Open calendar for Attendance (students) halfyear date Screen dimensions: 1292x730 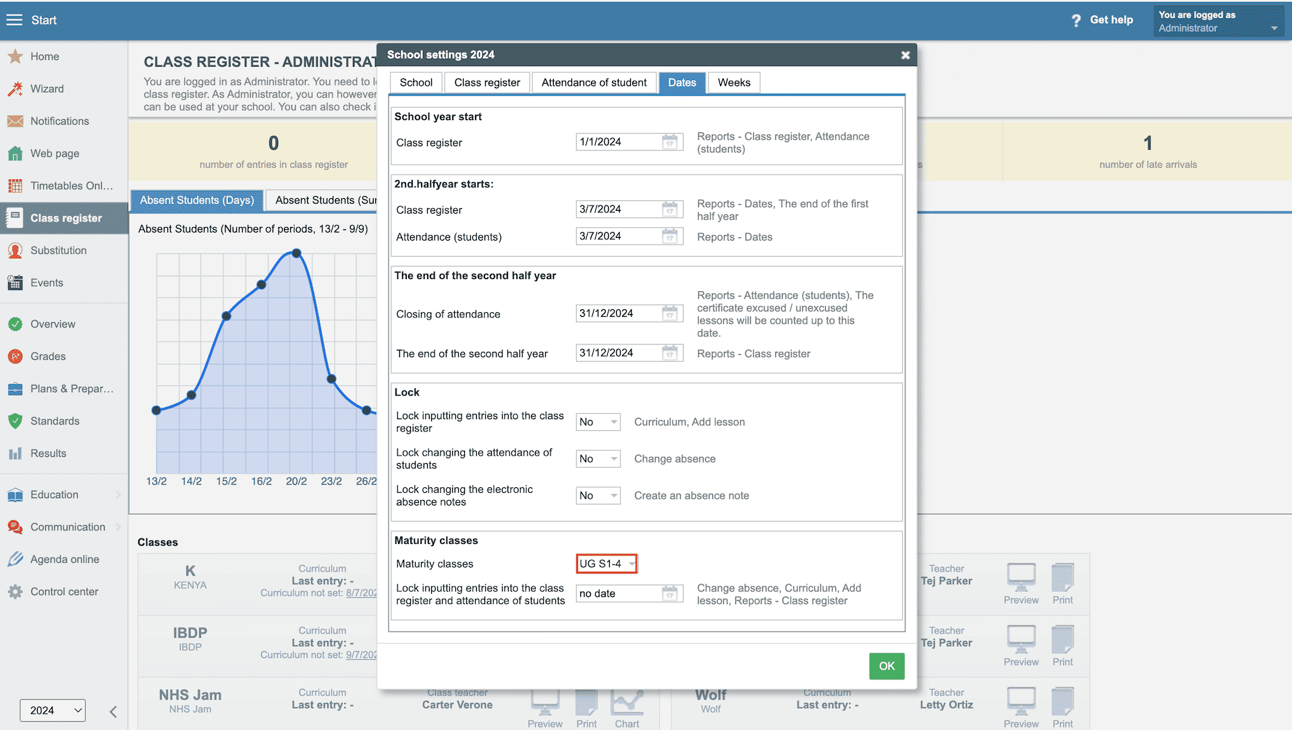click(x=669, y=236)
